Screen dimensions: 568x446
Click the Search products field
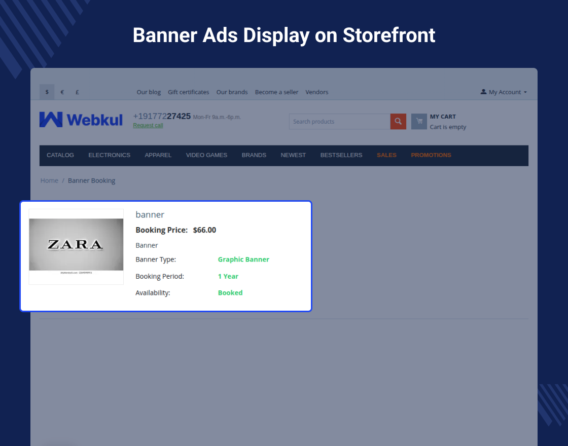(x=340, y=122)
